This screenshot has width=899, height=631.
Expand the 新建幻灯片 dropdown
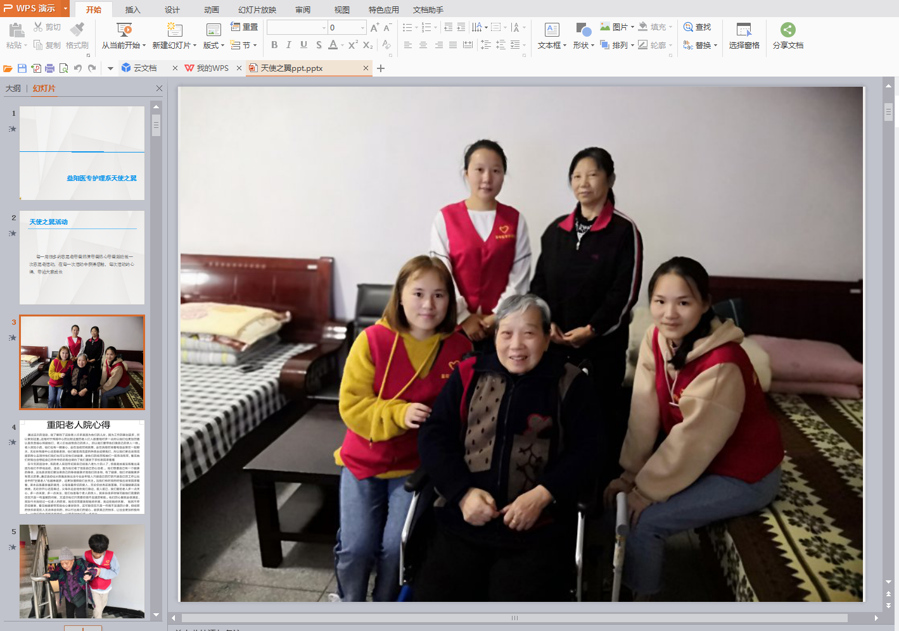(x=194, y=46)
